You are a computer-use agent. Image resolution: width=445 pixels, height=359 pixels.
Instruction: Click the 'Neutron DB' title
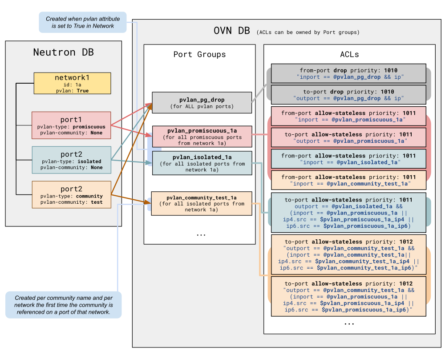64,52
